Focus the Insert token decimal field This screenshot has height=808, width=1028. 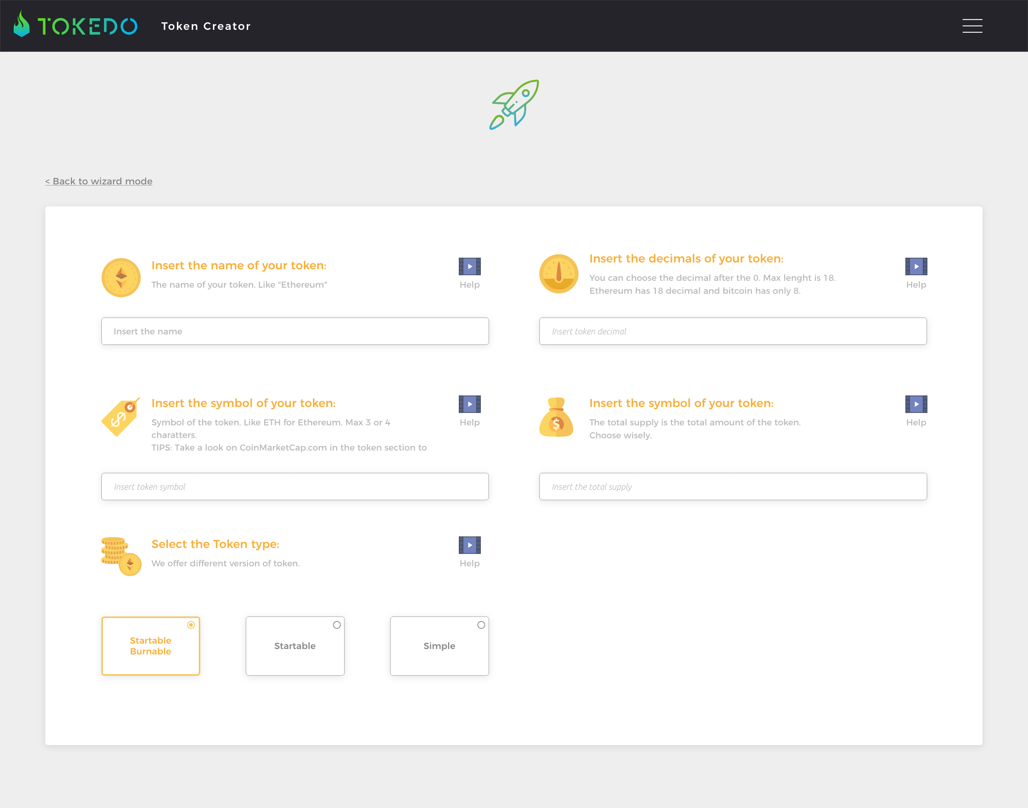point(732,331)
